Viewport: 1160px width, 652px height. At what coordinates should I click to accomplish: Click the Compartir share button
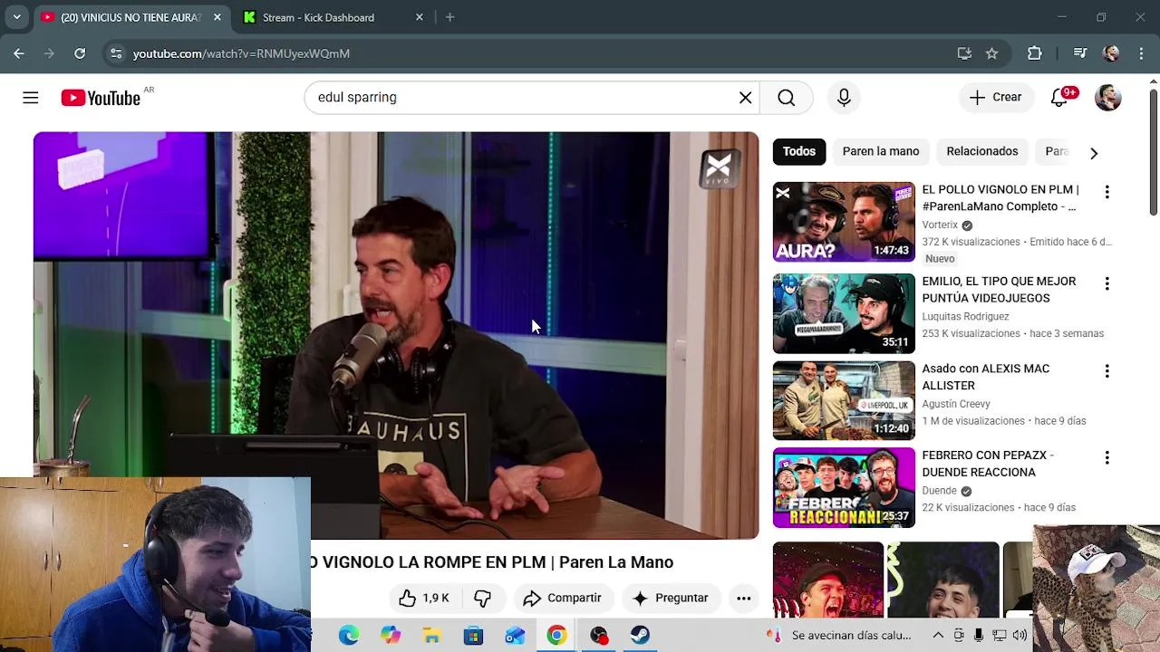(563, 598)
